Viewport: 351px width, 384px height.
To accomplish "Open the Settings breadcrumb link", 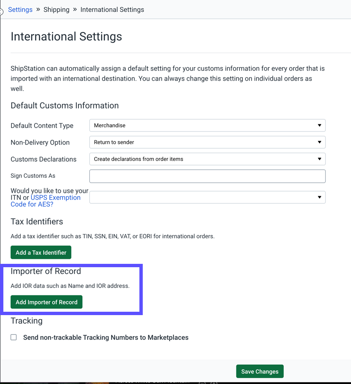I will 20,9.
